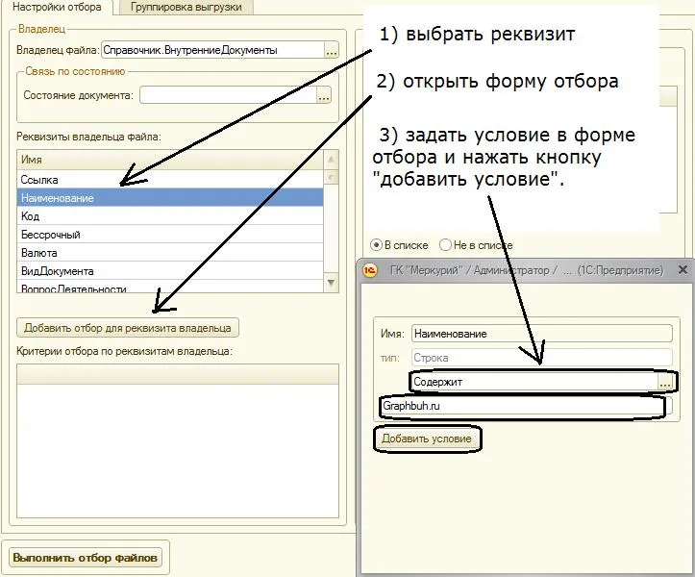Select 'ВидДокумента' row in attributes list

pyautogui.click(x=170, y=270)
